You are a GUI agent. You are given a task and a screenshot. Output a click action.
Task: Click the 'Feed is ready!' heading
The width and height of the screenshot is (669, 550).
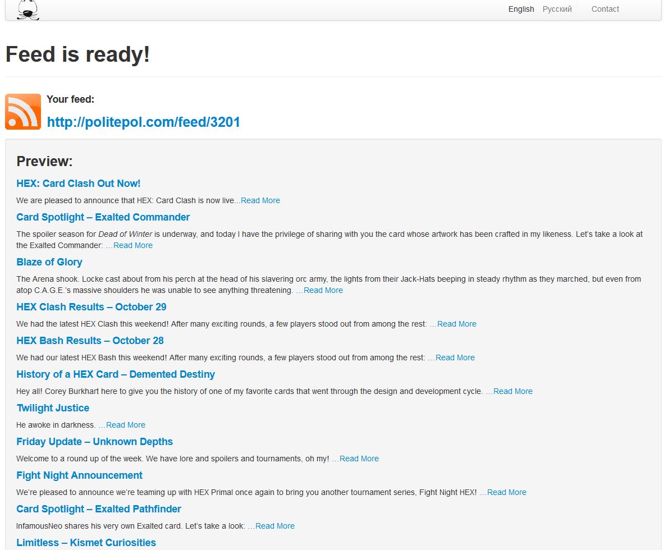tap(77, 54)
